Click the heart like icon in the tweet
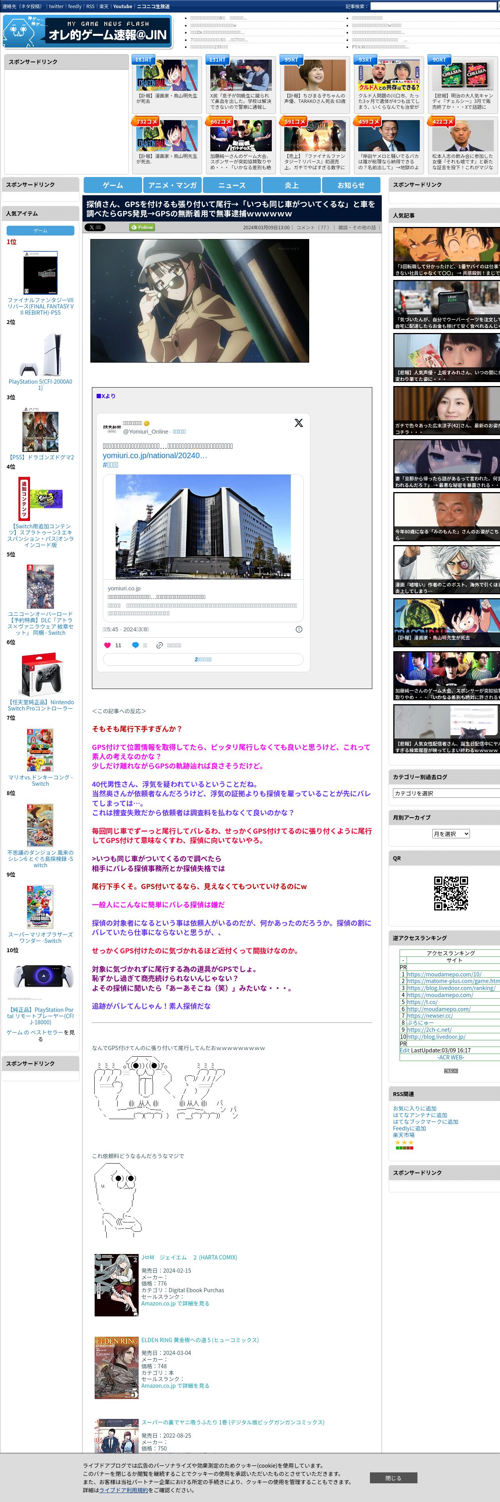This screenshot has height=1502, width=500. coord(107,645)
